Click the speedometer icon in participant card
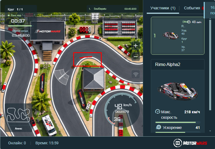Screen dimensions: 215x149 click(189, 22)
